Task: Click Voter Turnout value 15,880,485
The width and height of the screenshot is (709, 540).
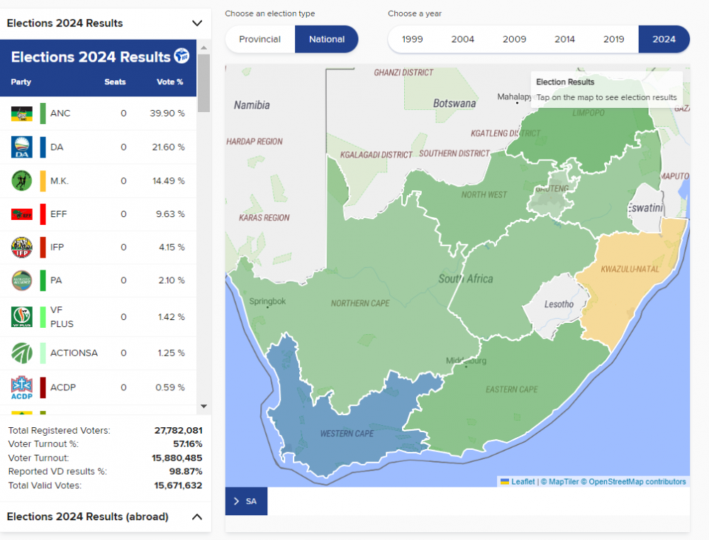Action: tap(177, 458)
